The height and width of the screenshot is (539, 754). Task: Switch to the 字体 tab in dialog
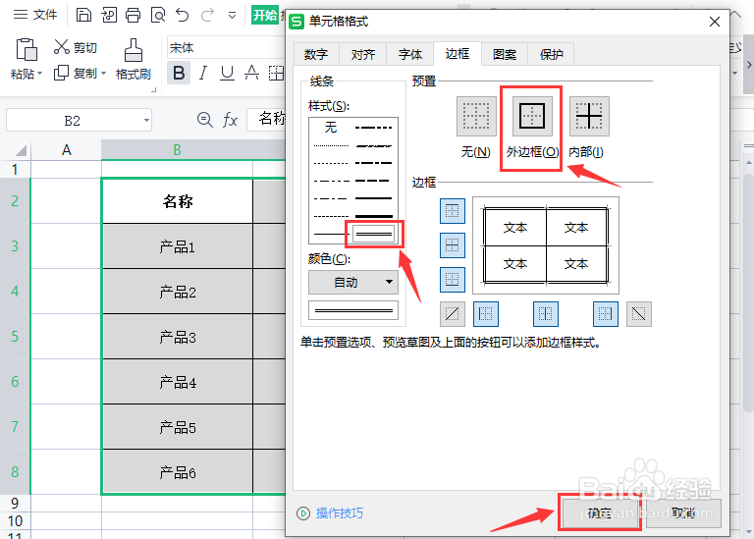(x=409, y=54)
